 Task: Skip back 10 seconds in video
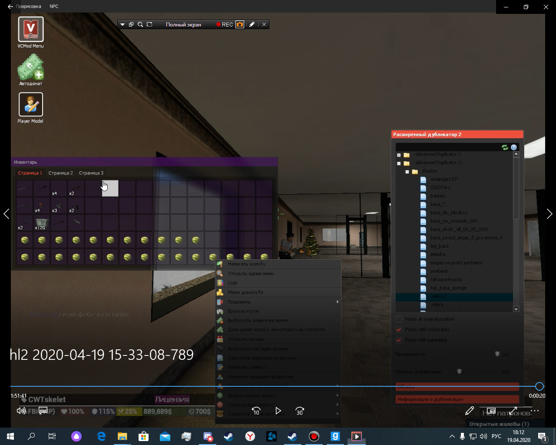click(x=256, y=411)
